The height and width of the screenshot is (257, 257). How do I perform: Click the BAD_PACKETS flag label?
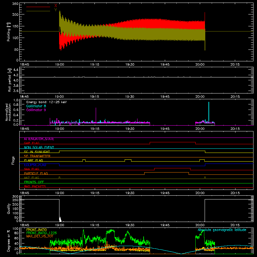point(35,187)
